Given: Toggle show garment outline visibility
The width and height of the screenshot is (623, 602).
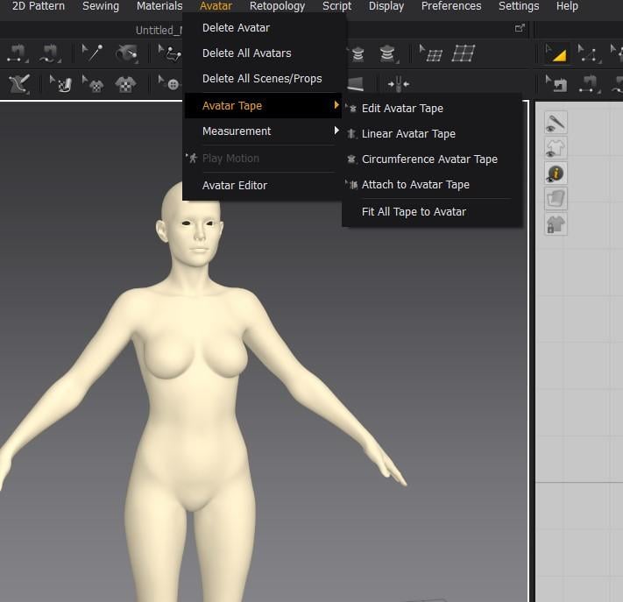Looking at the screenshot, I should (x=556, y=147).
